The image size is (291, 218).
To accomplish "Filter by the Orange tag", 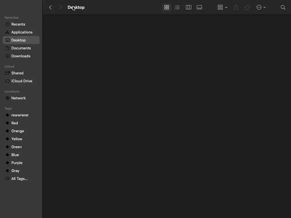I will [x=21, y=131].
